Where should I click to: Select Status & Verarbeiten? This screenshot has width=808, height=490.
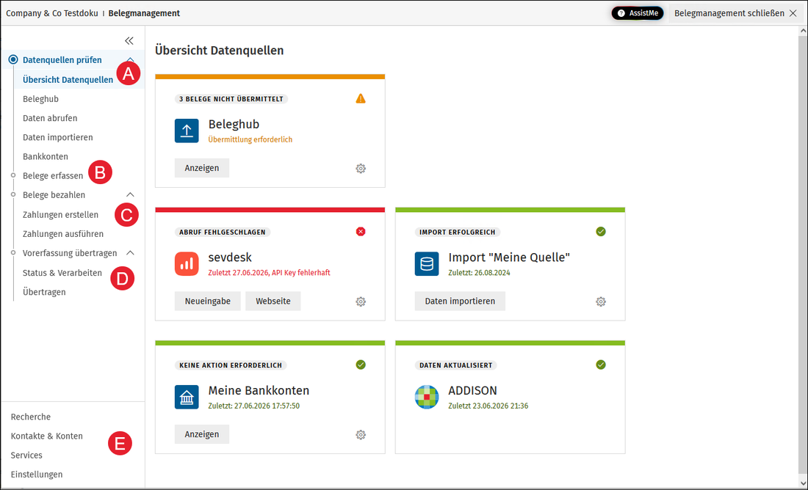[62, 273]
